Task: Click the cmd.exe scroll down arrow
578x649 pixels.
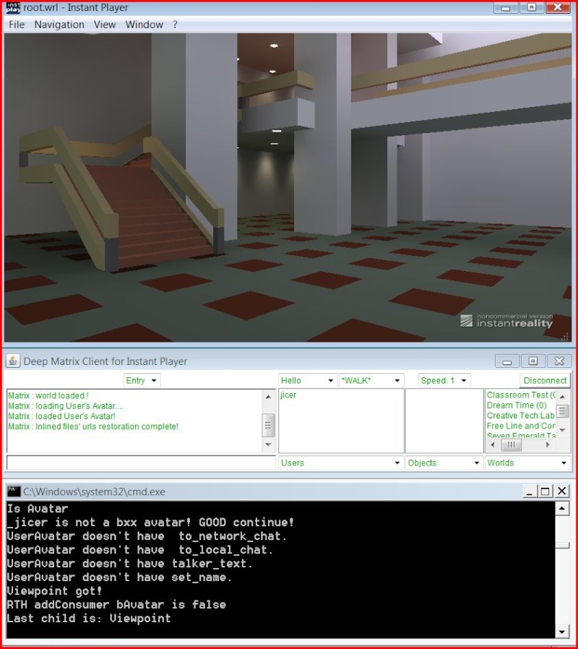Action: (x=562, y=631)
